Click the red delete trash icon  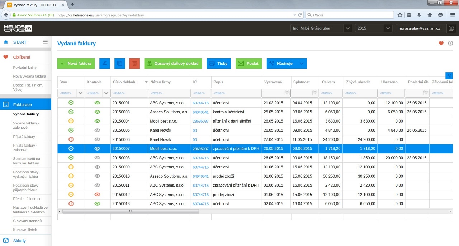[x=134, y=63]
